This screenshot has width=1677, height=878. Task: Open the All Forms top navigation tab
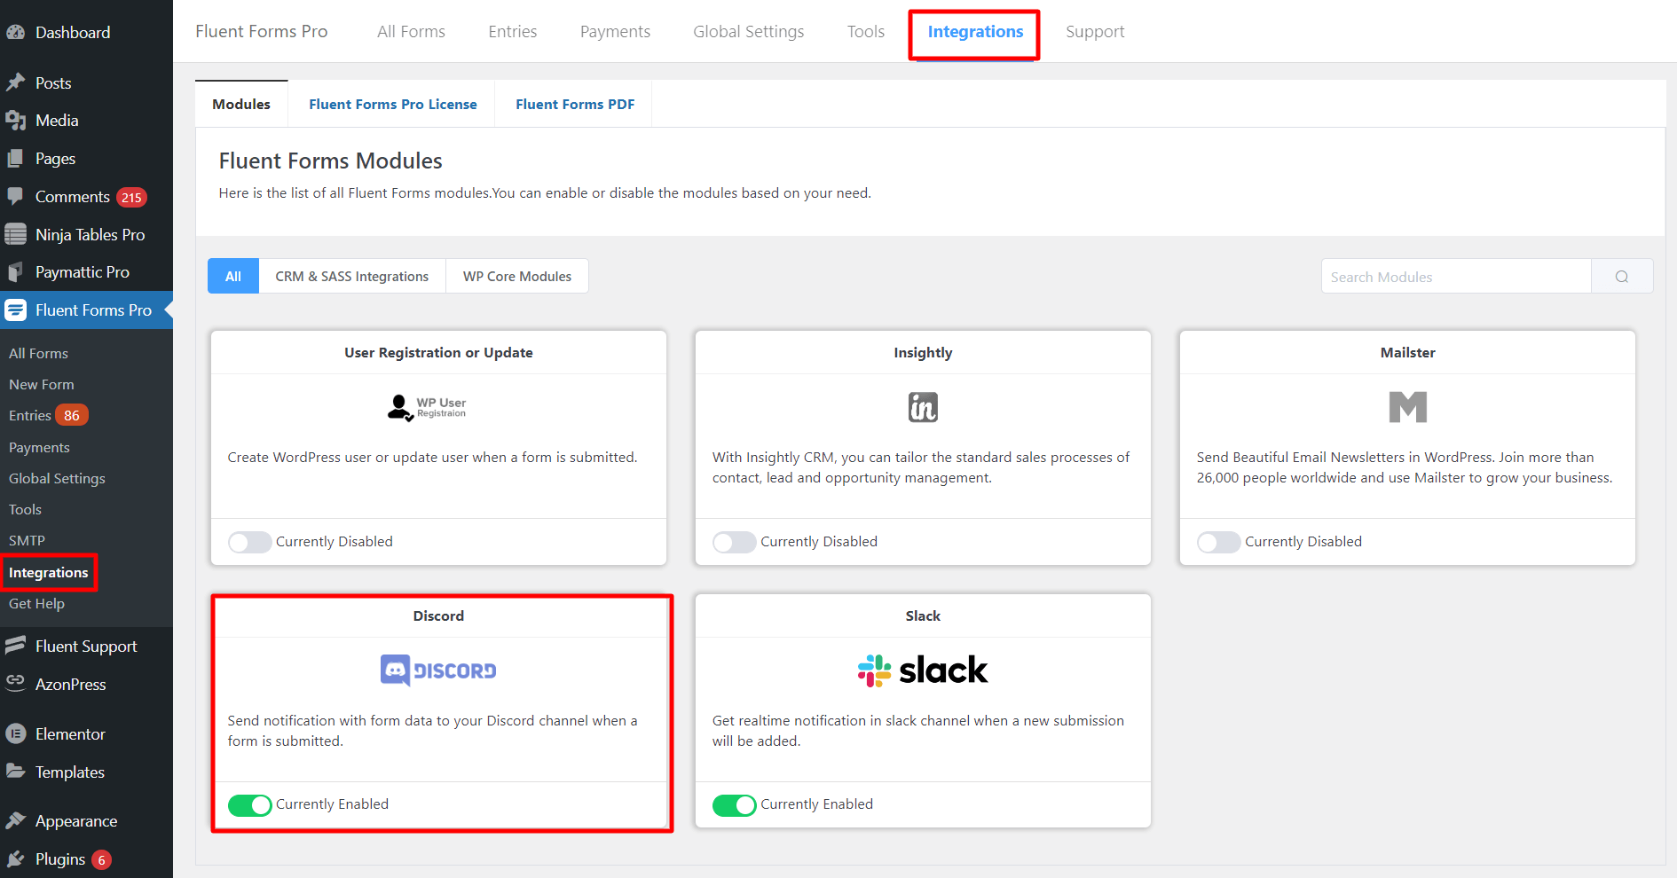411,32
